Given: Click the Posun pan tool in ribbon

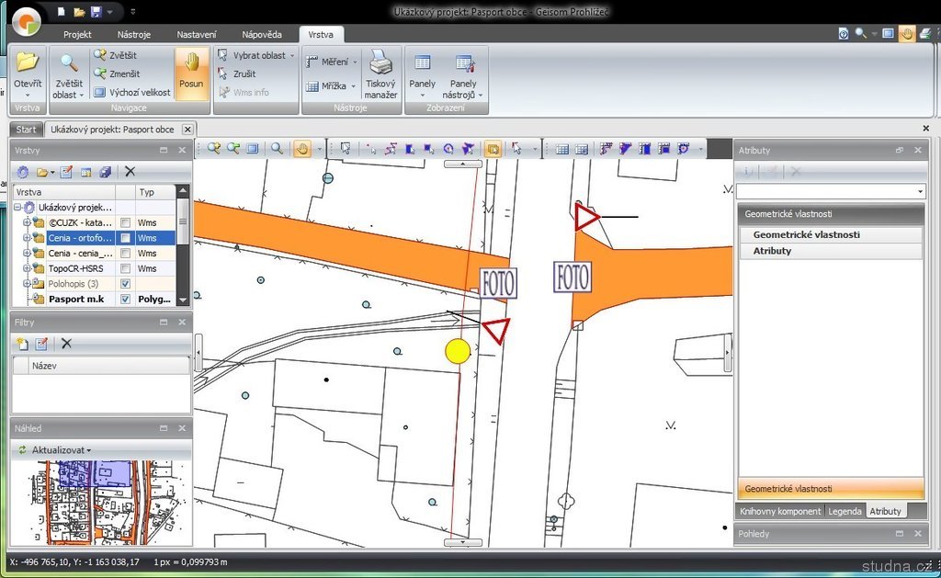Looking at the screenshot, I should (191, 73).
